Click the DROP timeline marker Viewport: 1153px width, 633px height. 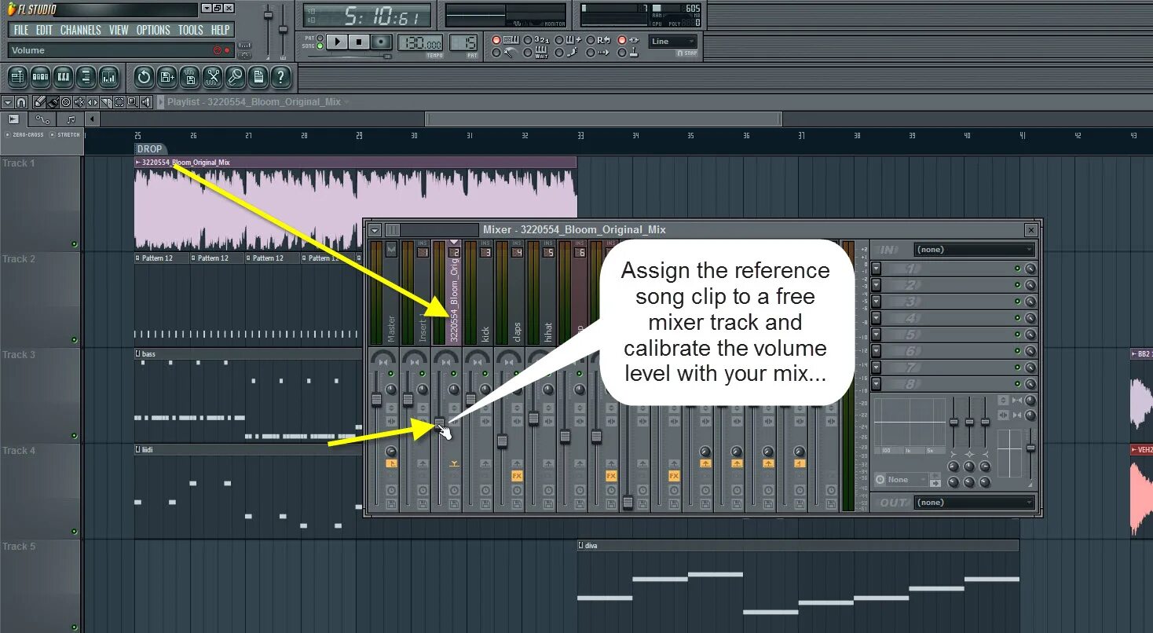[x=149, y=149]
